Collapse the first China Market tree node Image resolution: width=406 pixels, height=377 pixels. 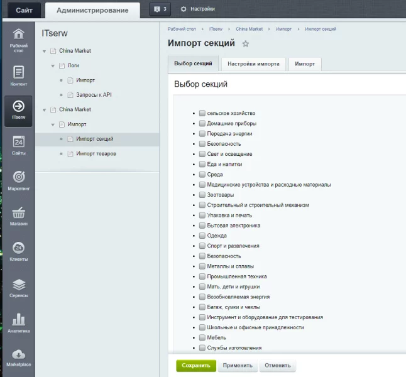[x=45, y=51]
